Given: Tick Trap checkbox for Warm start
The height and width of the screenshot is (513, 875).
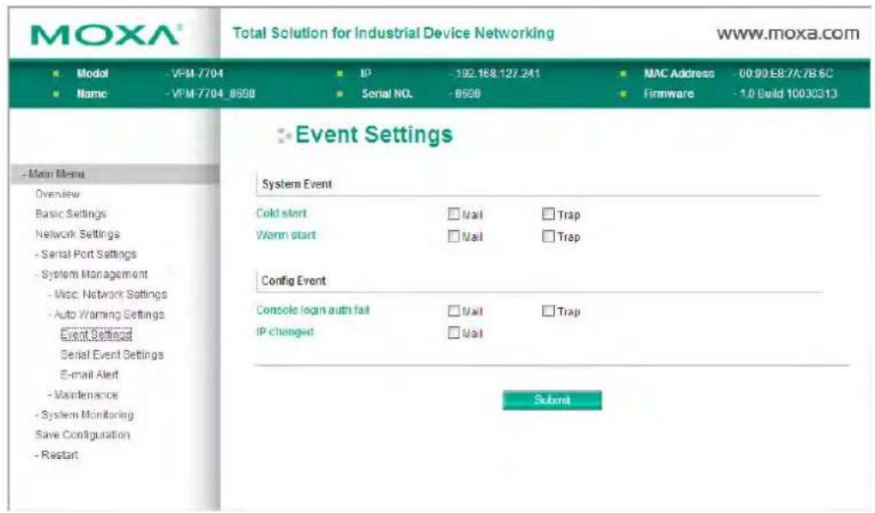Looking at the screenshot, I should (x=548, y=237).
